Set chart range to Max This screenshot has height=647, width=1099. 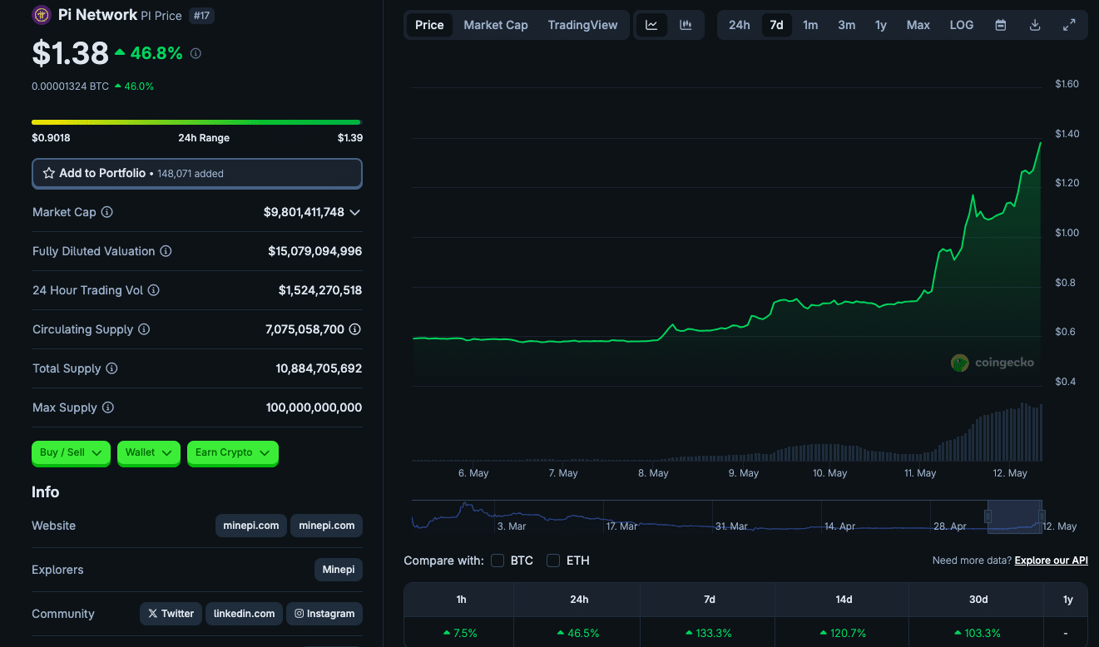pos(918,25)
